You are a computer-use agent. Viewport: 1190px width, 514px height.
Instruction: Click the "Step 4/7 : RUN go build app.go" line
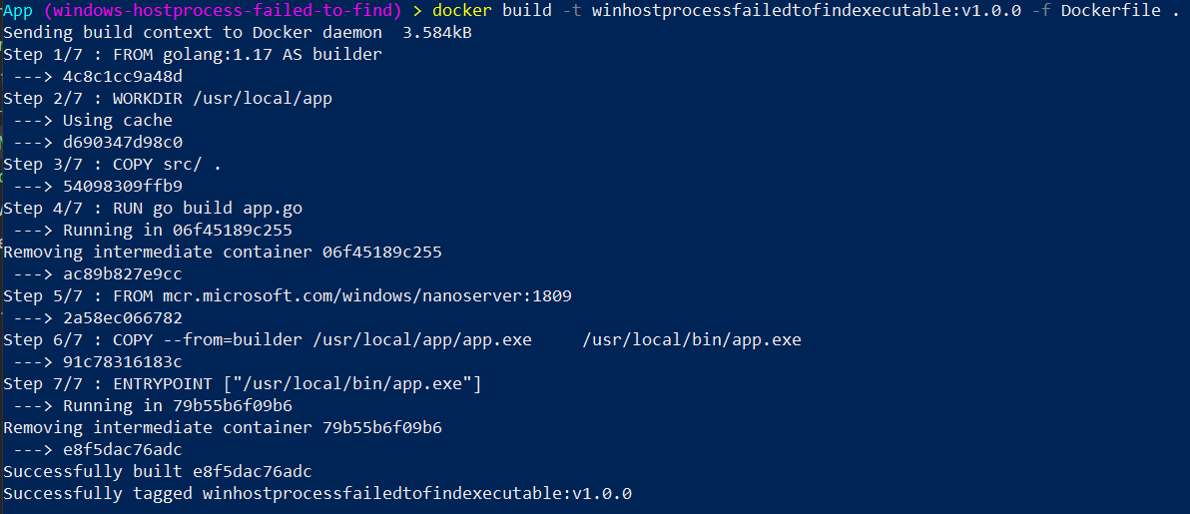[x=153, y=209]
